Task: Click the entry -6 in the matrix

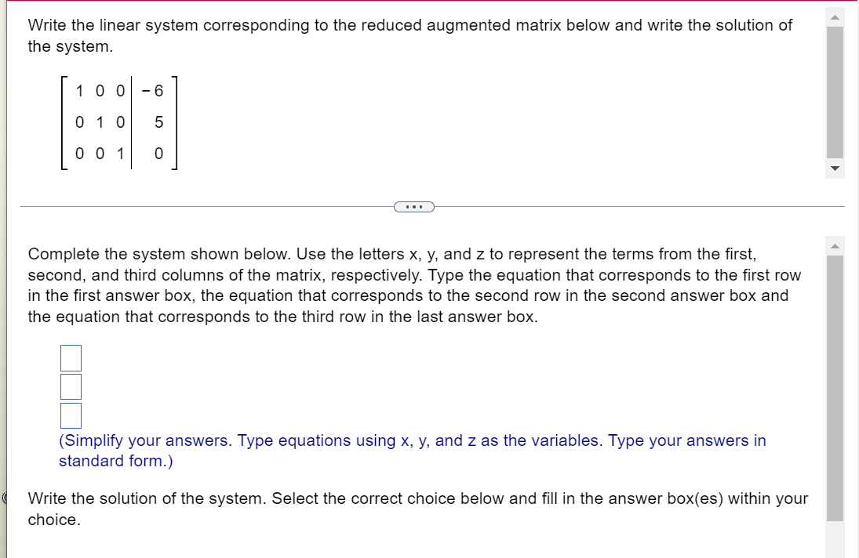Action: [x=153, y=91]
